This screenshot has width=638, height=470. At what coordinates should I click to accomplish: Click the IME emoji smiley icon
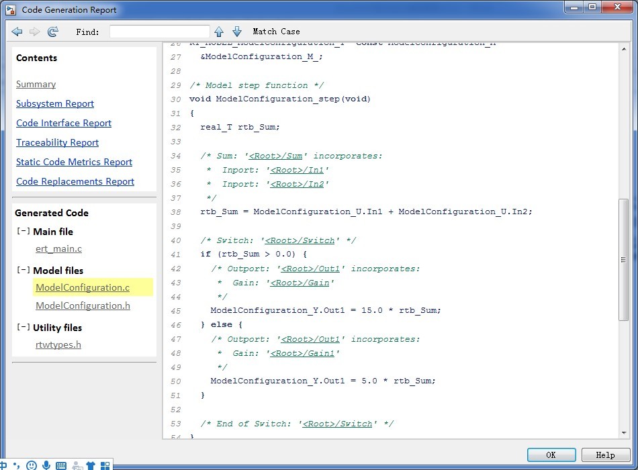coord(32,465)
